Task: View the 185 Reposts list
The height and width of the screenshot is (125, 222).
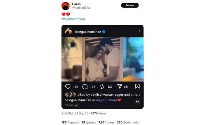Action: click(x=70, y=122)
